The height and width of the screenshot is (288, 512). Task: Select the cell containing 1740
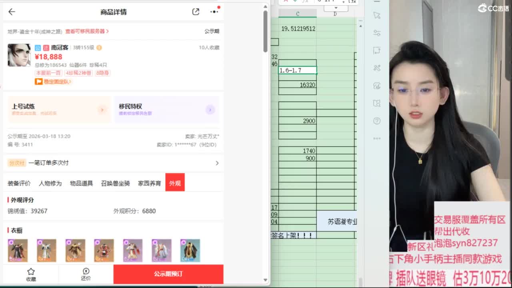pyautogui.click(x=298, y=151)
